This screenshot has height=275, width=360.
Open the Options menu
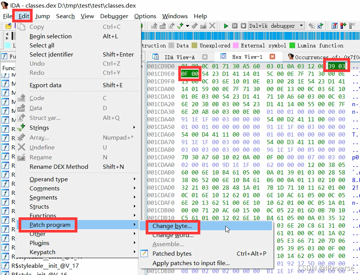145,16
